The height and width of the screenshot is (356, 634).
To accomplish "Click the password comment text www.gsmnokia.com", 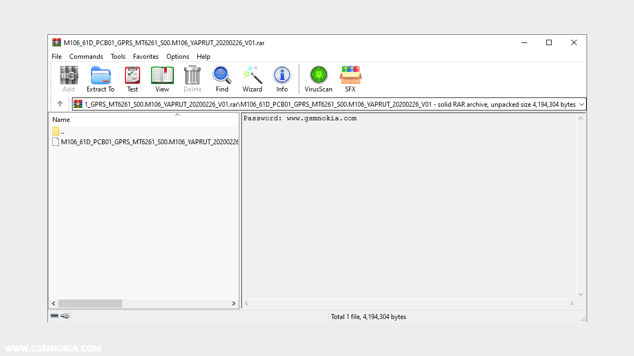I will click(x=322, y=118).
